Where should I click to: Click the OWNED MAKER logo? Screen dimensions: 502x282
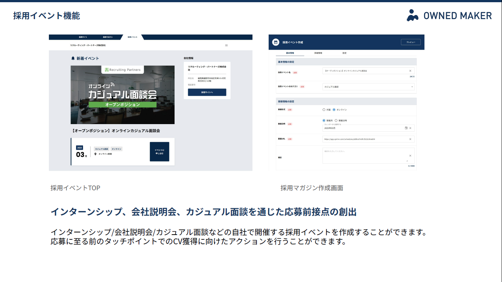coord(449,15)
